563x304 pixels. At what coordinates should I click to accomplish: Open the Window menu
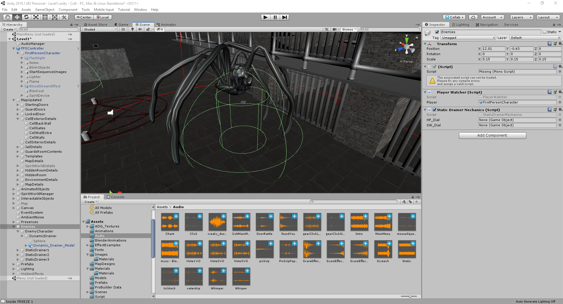point(140,10)
